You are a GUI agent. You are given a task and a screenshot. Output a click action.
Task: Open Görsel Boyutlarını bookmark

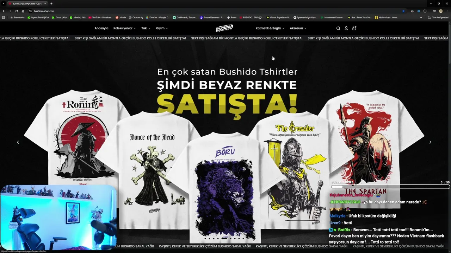278,17
